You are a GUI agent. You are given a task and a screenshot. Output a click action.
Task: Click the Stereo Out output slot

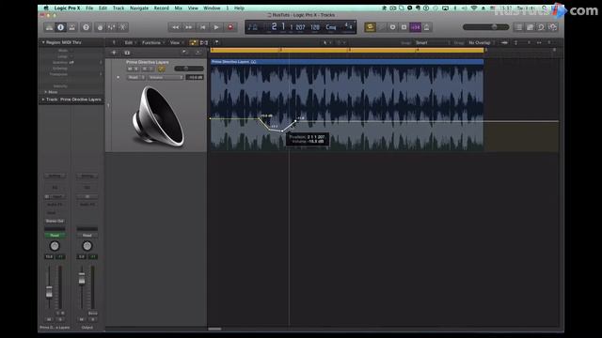coord(55,222)
